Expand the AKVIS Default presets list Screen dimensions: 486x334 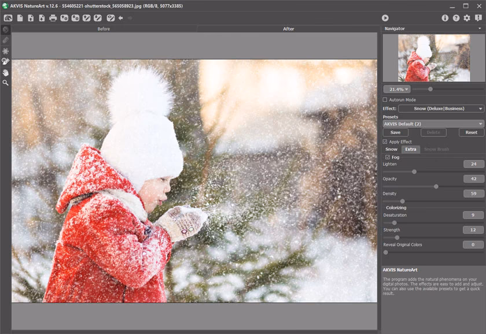[433, 124]
